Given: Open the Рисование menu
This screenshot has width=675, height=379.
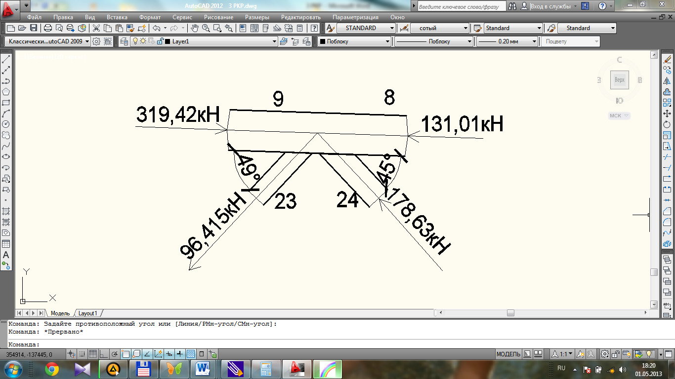Looking at the screenshot, I should pos(218,17).
